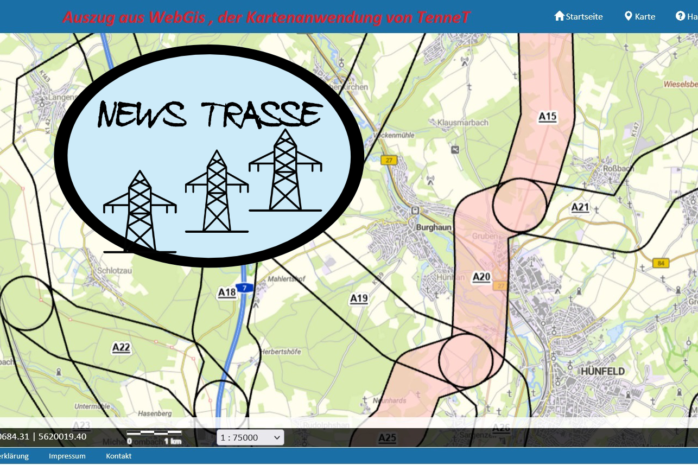Screen dimensions: 698x465
Task: Click the Hasenberg place label
Action: click(x=155, y=413)
